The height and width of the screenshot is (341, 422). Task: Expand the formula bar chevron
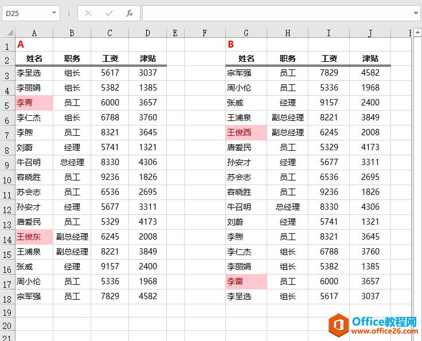[x=416, y=13]
